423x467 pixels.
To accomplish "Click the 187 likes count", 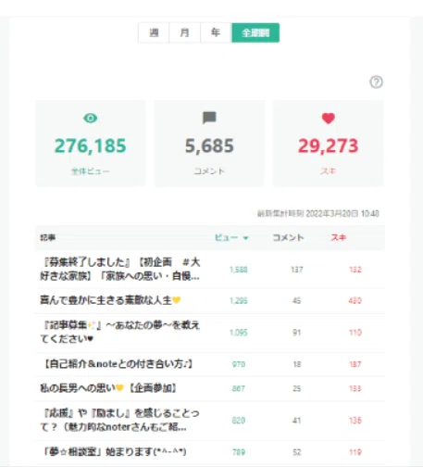I will [355, 364].
